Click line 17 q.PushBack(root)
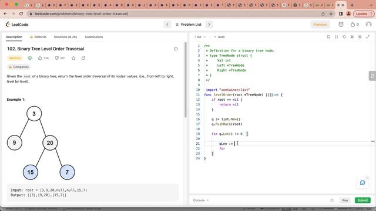376x211 pixels. point(227,124)
